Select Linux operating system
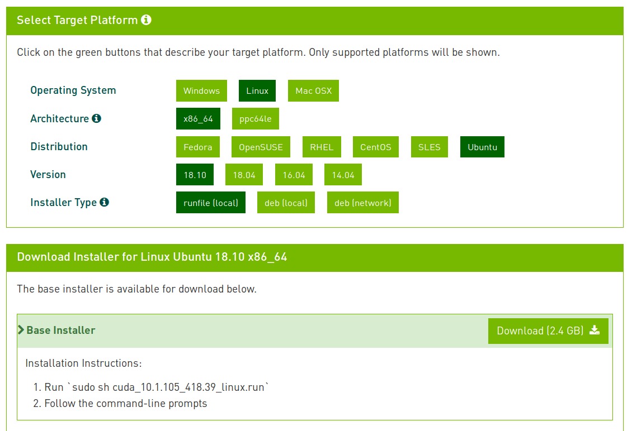This screenshot has width=632, height=431. click(257, 91)
